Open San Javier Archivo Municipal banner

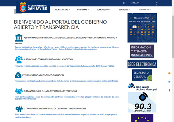coord(142,87)
